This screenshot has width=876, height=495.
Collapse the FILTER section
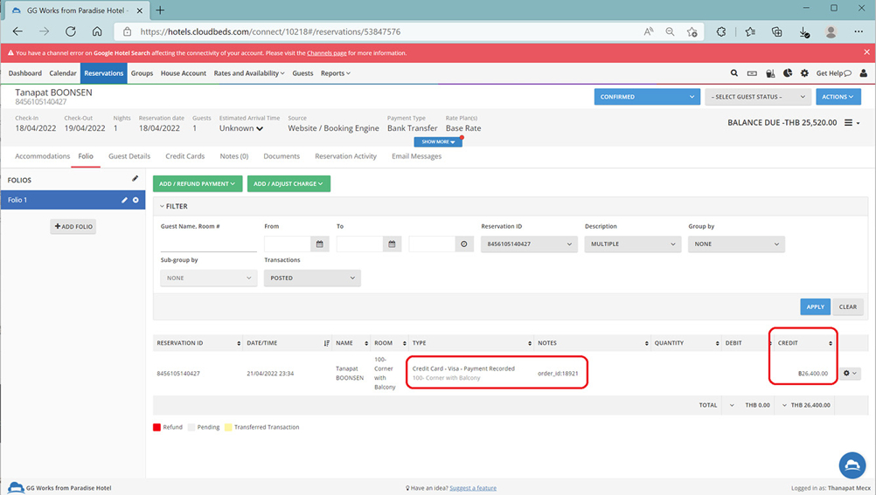point(162,207)
